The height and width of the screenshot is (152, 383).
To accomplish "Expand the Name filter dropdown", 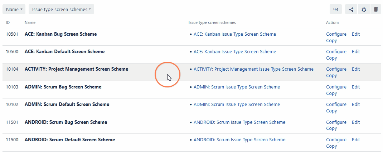I will [x=14, y=9].
